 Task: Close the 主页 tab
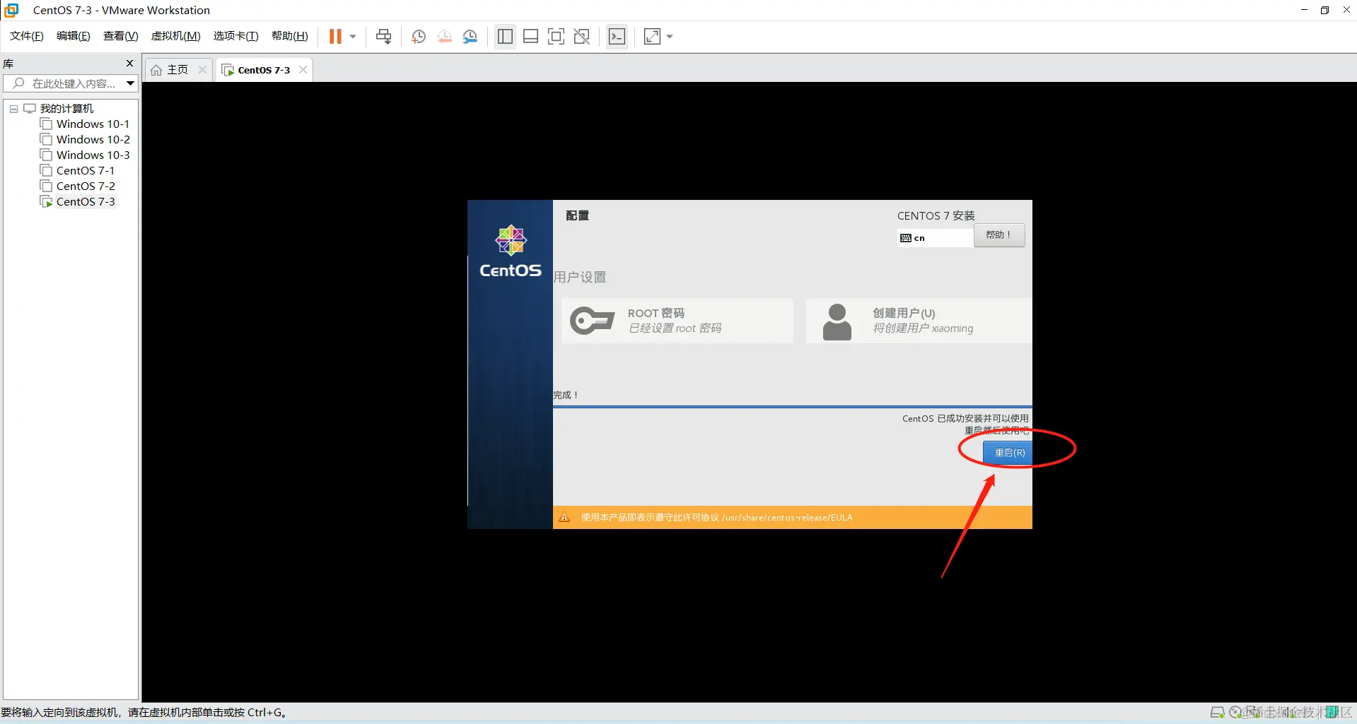pos(202,70)
